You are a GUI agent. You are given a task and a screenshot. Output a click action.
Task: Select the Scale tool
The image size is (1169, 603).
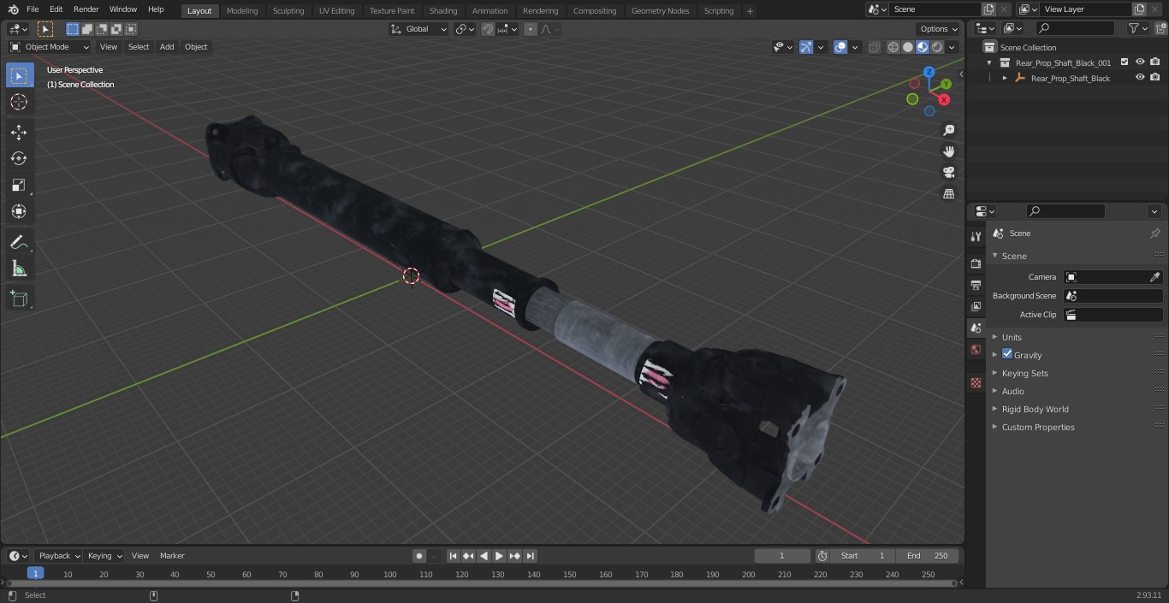click(x=19, y=186)
